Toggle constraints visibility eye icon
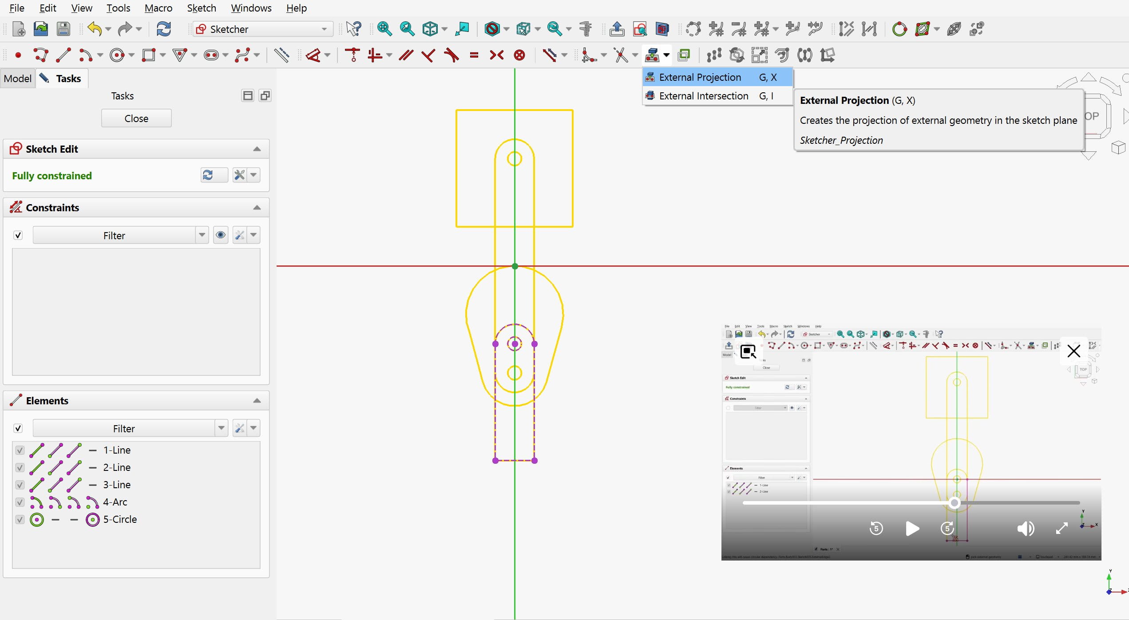This screenshot has width=1129, height=620. (221, 235)
